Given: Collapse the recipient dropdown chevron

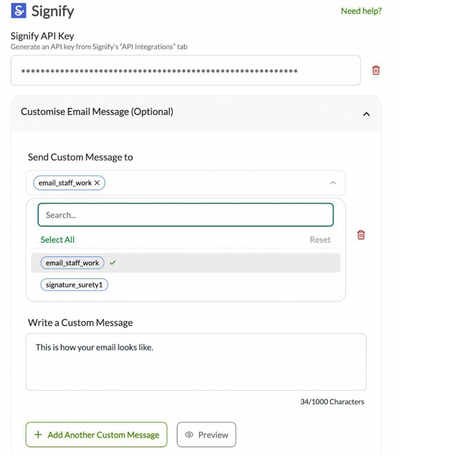Looking at the screenshot, I should coord(333,183).
